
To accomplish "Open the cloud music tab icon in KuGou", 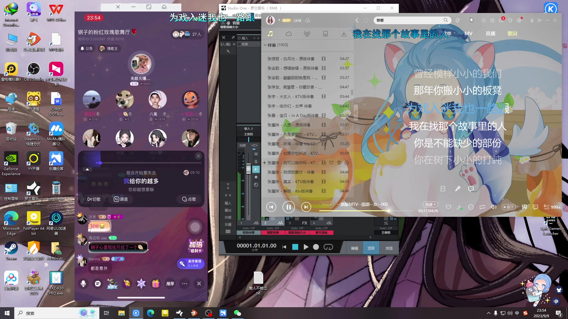I will pyautogui.click(x=288, y=34).
